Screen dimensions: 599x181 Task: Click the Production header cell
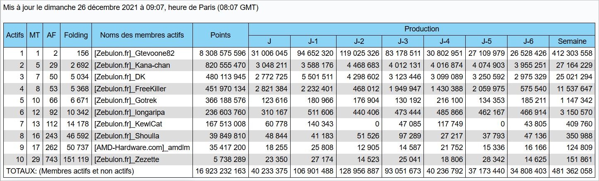pos(421,29)
